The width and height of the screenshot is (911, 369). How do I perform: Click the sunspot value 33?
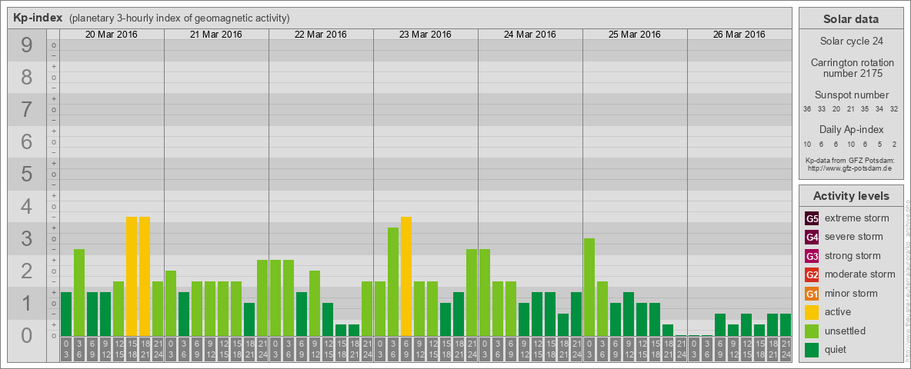tap(822, 108)
